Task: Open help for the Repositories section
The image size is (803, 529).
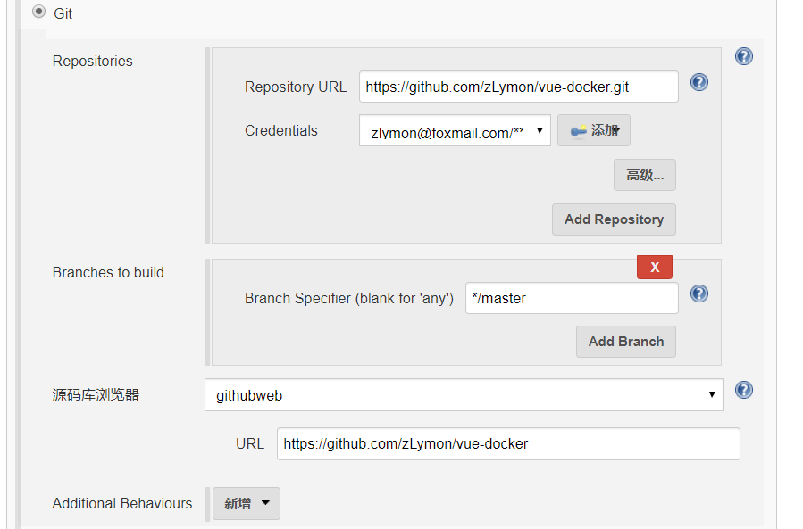Action: [x=743, y=56]
